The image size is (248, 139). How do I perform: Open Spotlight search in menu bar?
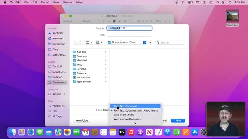click(x=218, y=2)
